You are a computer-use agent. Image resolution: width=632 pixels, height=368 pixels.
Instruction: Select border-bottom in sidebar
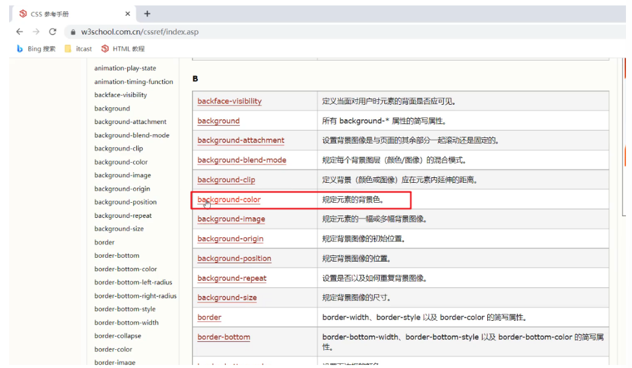coord(117,255)
